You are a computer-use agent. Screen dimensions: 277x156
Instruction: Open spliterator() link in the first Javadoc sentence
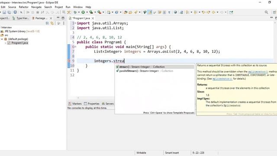pyautogui.click(x=258, y=71)
